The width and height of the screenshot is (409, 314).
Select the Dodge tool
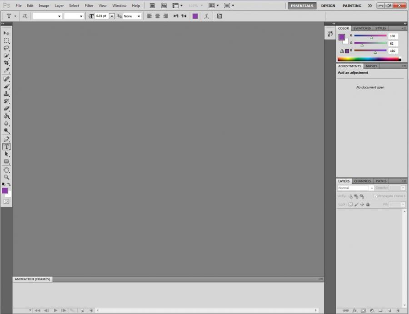coord(6,131)
